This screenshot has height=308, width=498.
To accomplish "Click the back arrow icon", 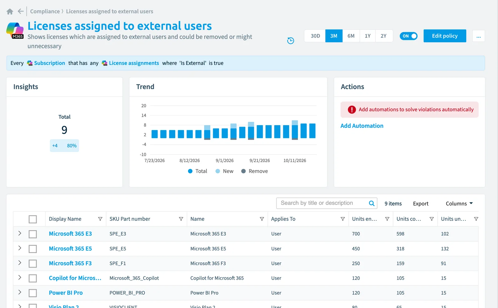I will coord(21,11).
